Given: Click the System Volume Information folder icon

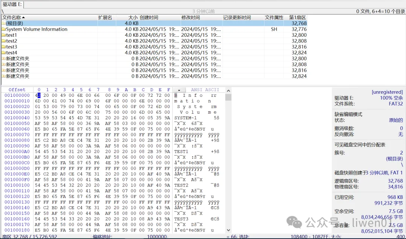Looking at the screenshot, I should point(4,29).
